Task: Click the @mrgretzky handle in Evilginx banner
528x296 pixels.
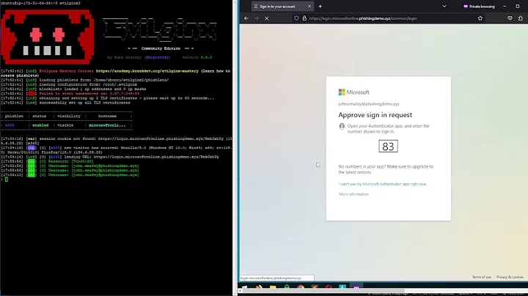Action: [158, 58]
